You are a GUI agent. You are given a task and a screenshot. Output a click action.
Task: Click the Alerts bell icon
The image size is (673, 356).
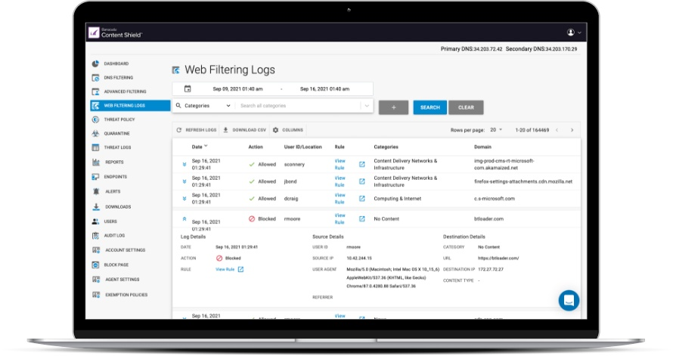[x=96, y=192]
